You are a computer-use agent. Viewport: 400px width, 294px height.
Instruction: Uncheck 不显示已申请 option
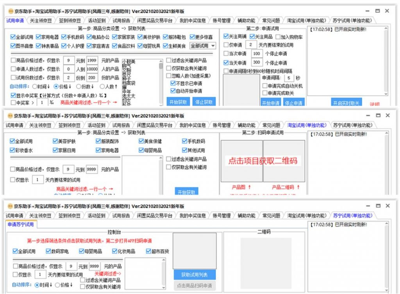pos(173,83)
